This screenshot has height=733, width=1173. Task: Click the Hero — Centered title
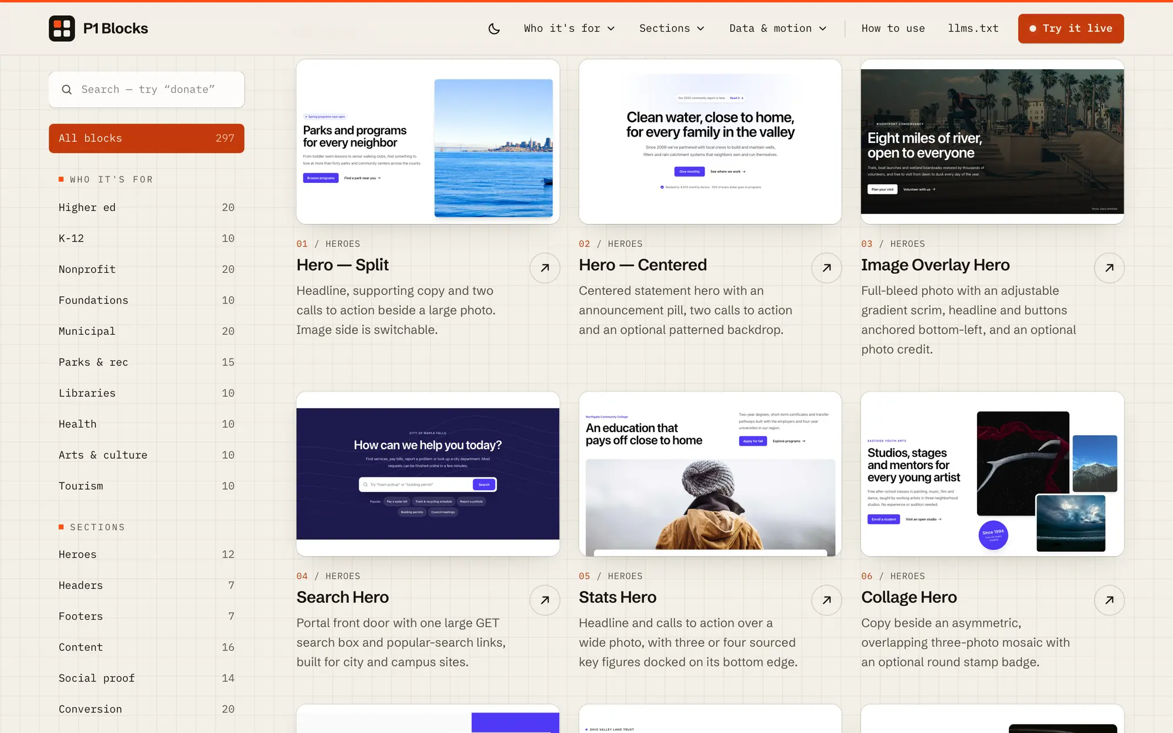pos(643,265)
